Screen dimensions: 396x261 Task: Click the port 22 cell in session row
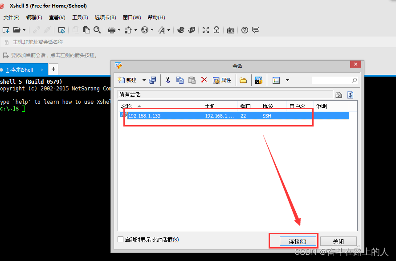pos(243,116)
